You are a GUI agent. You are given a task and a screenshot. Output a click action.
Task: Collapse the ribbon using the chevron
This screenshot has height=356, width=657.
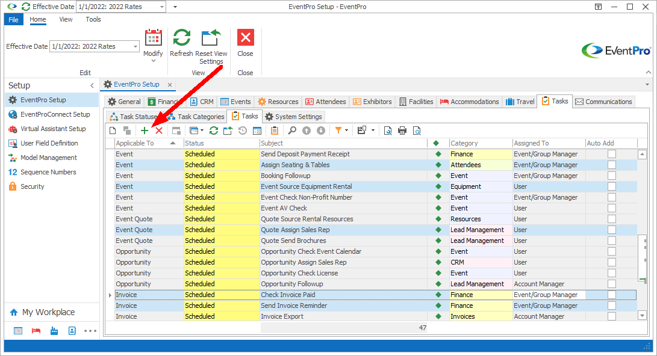pos(648,72)
